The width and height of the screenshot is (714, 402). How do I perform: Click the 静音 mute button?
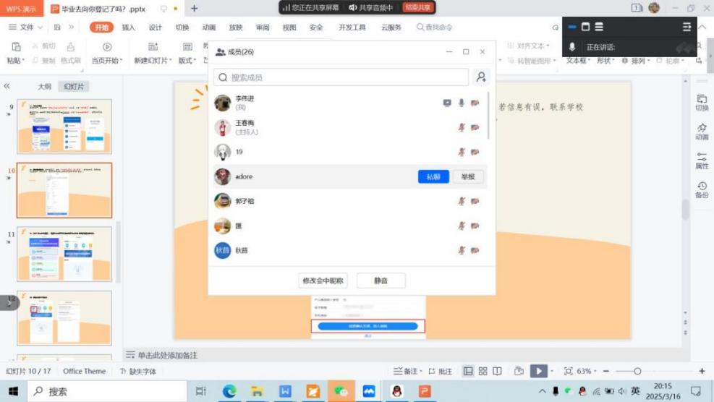tap(381, 281)
